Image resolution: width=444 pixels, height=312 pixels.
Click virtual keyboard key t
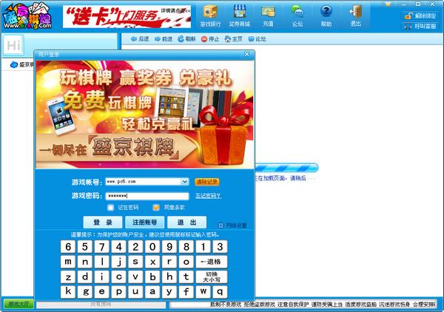coord(186,277)
